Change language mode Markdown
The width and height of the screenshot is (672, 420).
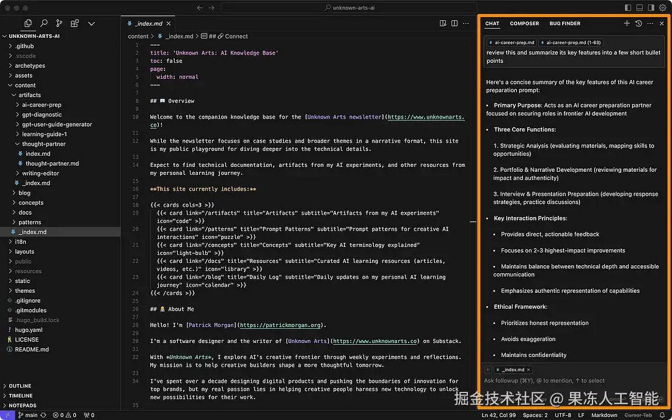click(x=604, y=415)
